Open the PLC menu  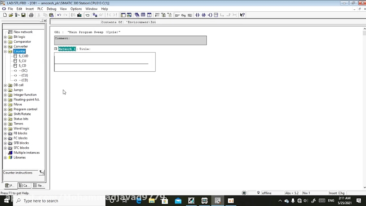coord(40,9)
